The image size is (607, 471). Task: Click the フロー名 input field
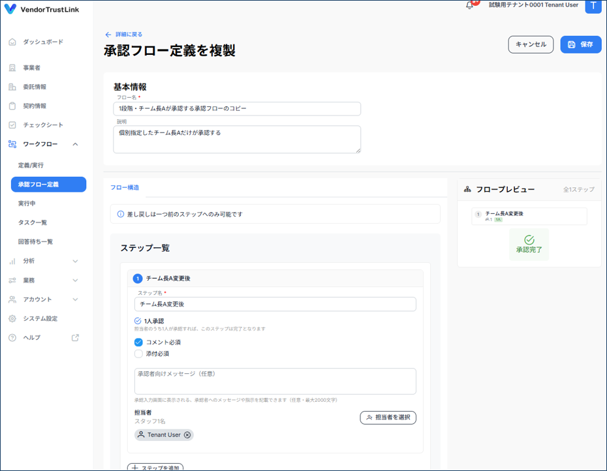click(237, 109)
